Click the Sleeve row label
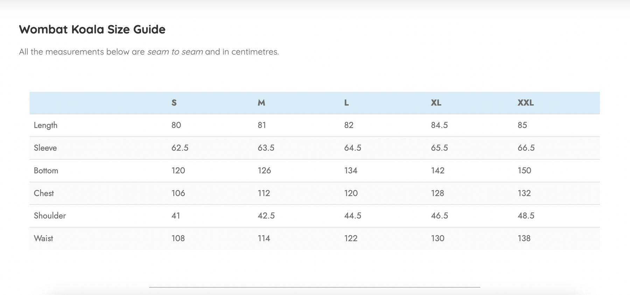 tap(45, 148)
